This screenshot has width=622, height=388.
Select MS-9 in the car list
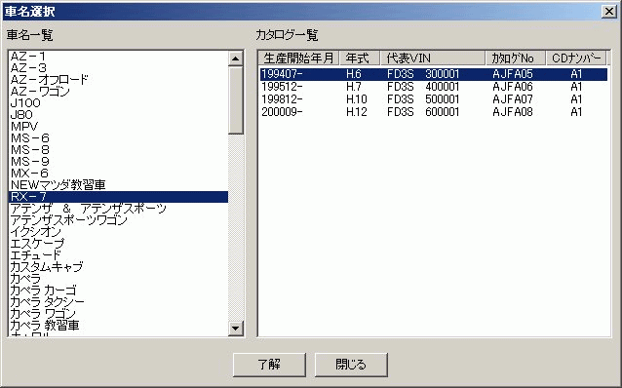tap(118, 162)
